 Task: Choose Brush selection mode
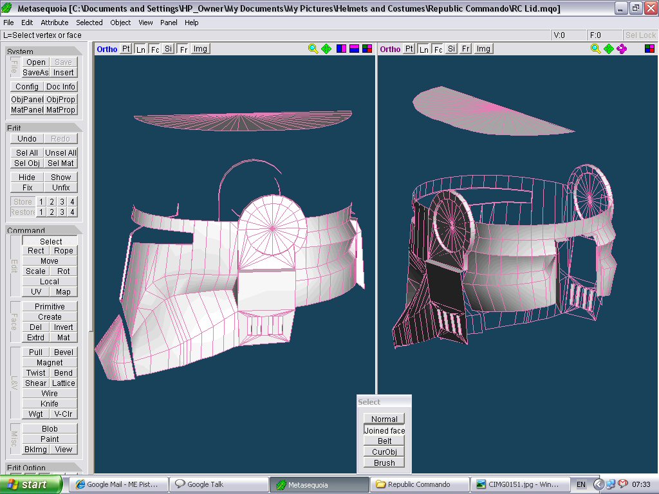tap(384, 462)
